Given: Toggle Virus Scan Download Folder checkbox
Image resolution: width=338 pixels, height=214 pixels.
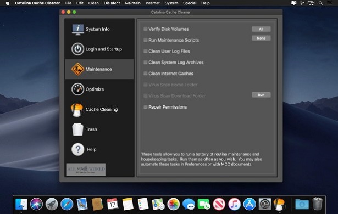Looking at the screenshot, I should pyautogui.click(x=146, y=95).
